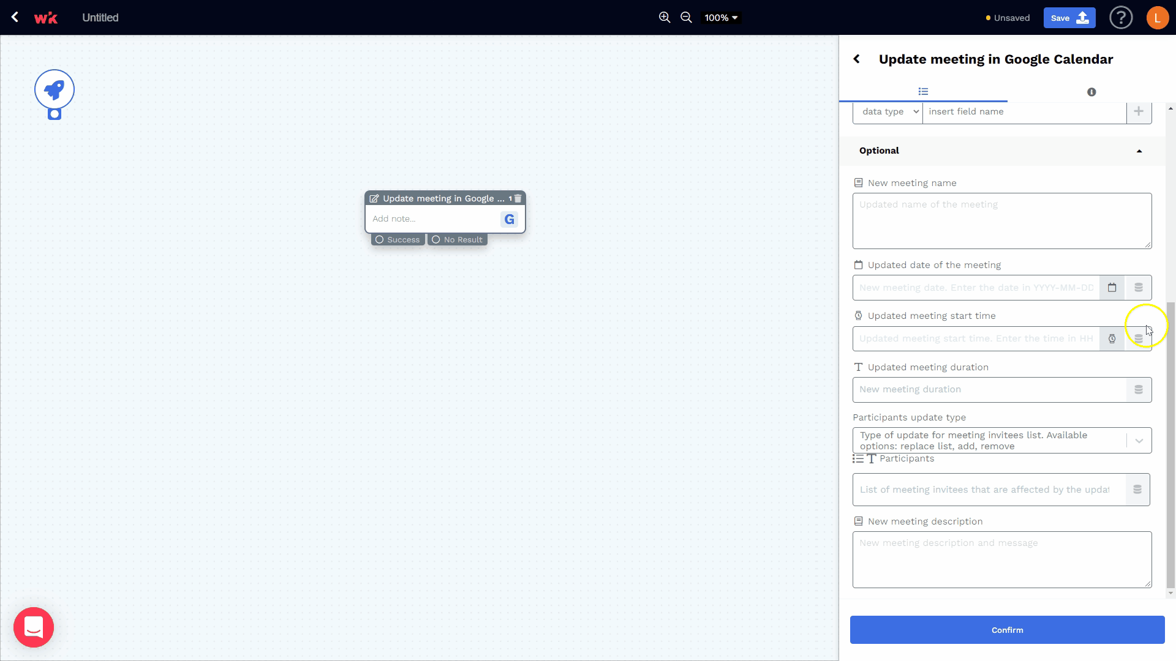The width and height of the screenshot is (1176, 661).
Task: Click the start node output connector
Action: (55, 114)
